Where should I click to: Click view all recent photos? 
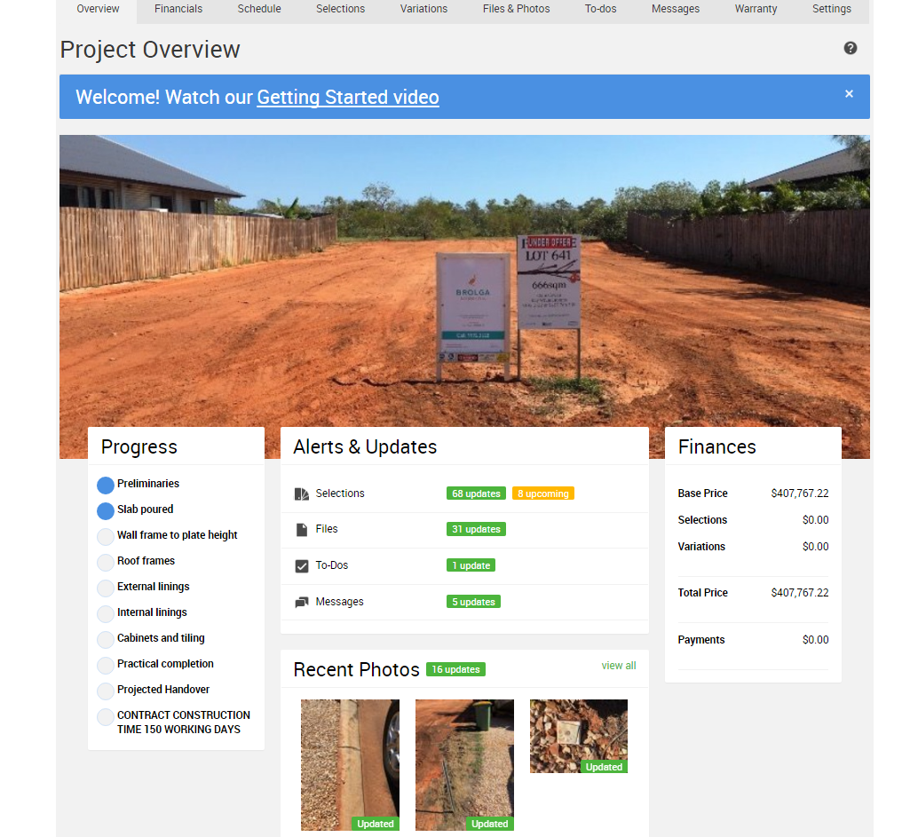pos(618,666)
